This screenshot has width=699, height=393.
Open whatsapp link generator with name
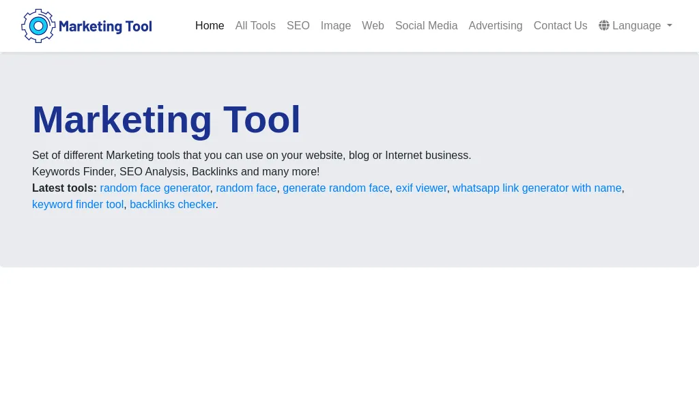click(x=537, y=188)
